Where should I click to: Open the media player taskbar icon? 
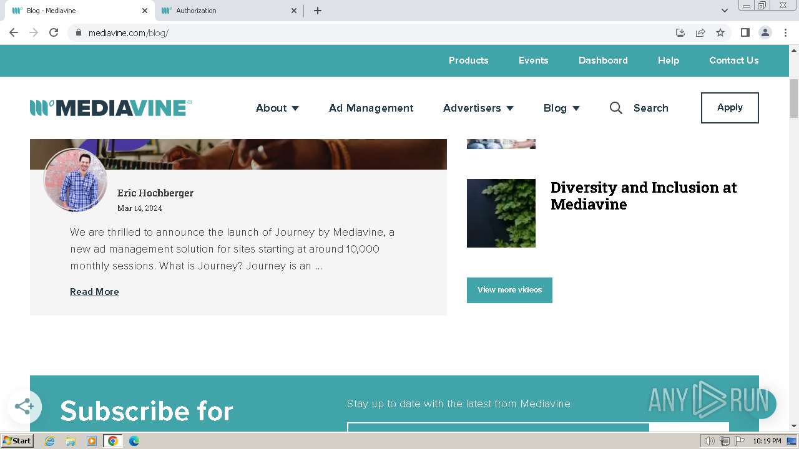(92, 441)
